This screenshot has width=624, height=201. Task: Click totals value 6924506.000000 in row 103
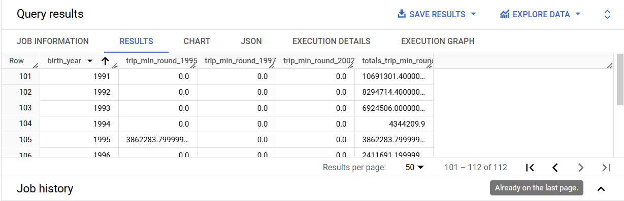point(394,108)
